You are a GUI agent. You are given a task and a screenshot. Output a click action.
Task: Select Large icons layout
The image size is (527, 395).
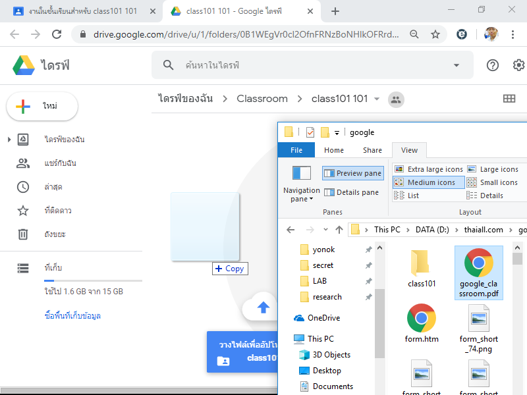[x=493, y=169]
